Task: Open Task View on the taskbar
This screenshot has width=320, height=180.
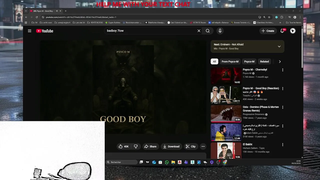Action: point(141,162)
